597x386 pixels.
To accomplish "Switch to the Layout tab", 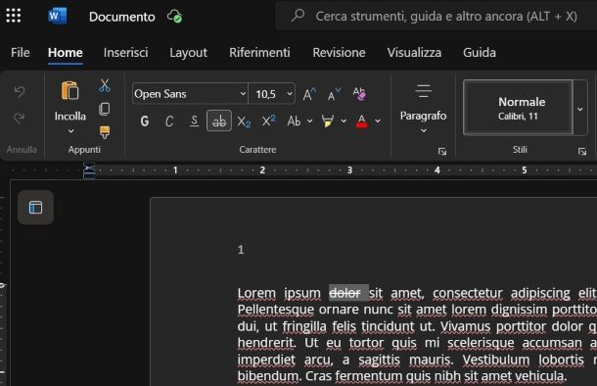I will pyautogui.click(x=189, y=53).
